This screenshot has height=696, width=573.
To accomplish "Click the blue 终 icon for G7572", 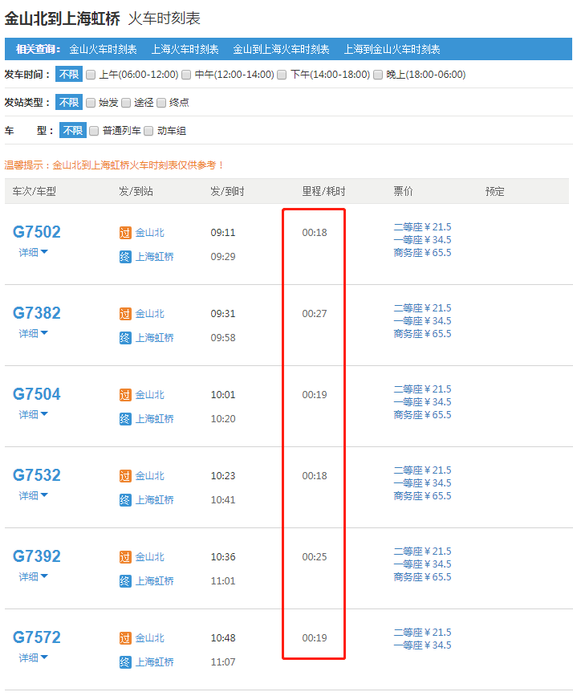I will pyautogui.click(x=124, y=662).
